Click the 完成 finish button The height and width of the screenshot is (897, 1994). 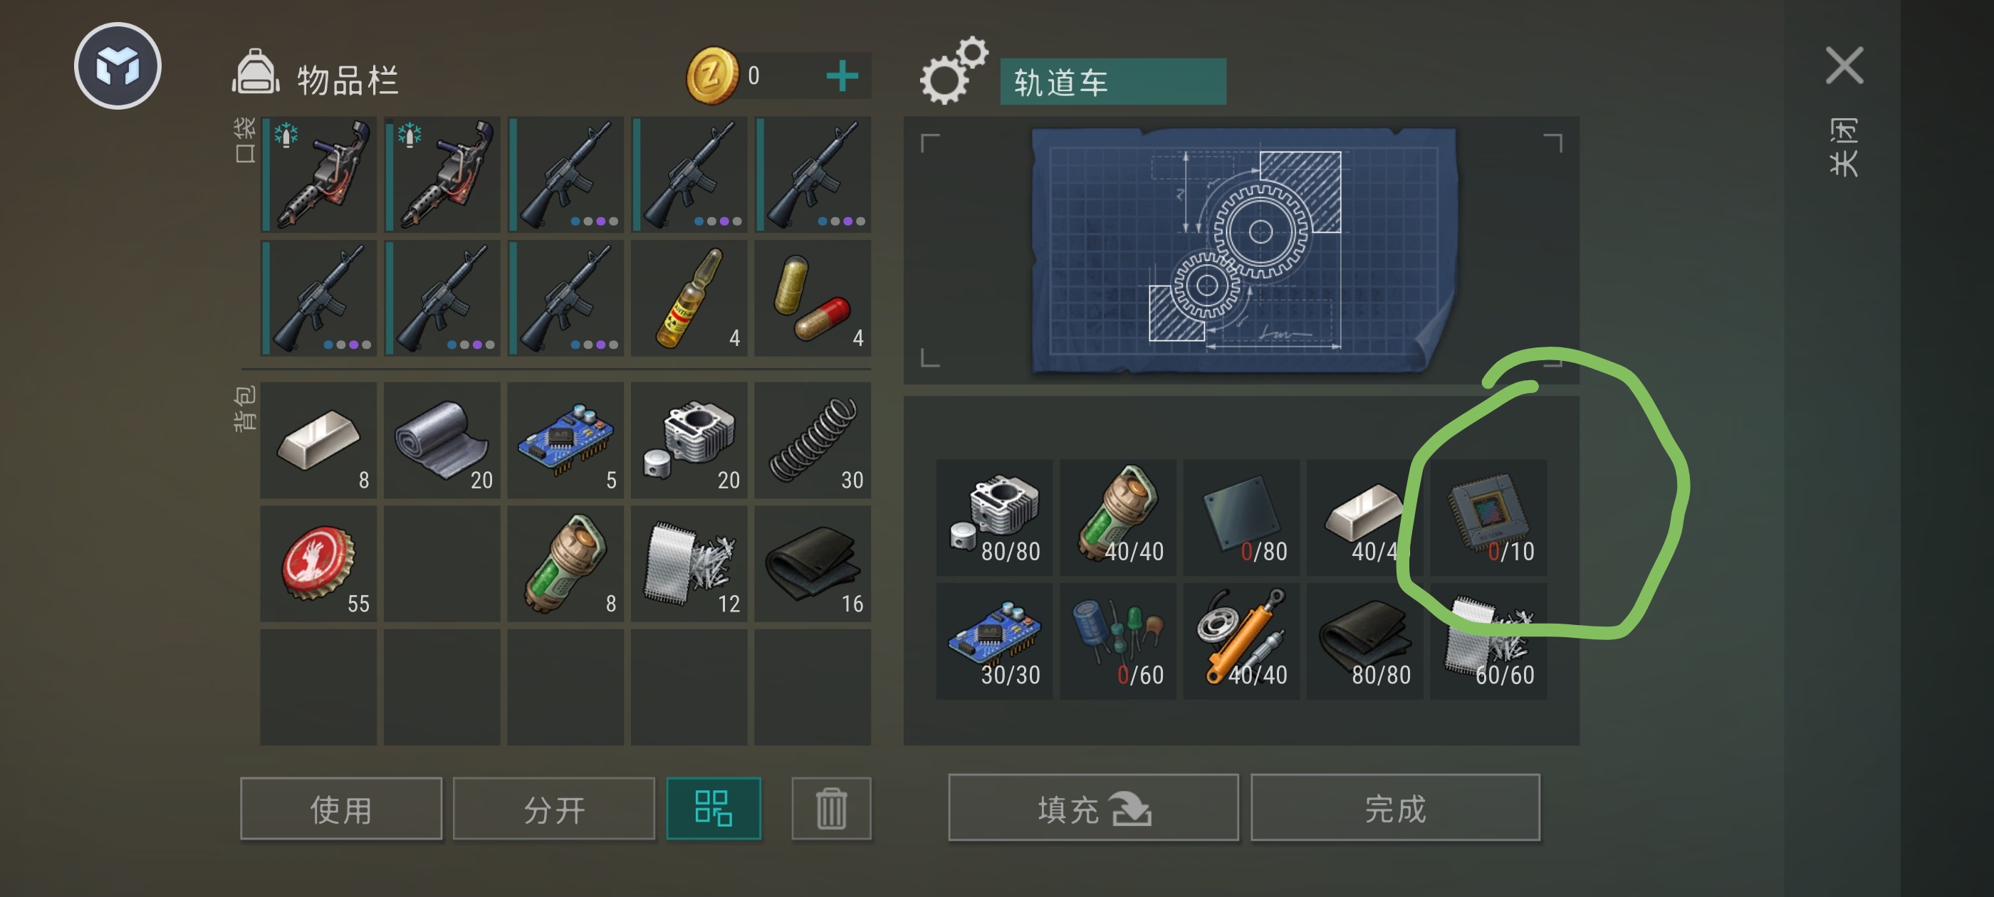click(1395, 807)
